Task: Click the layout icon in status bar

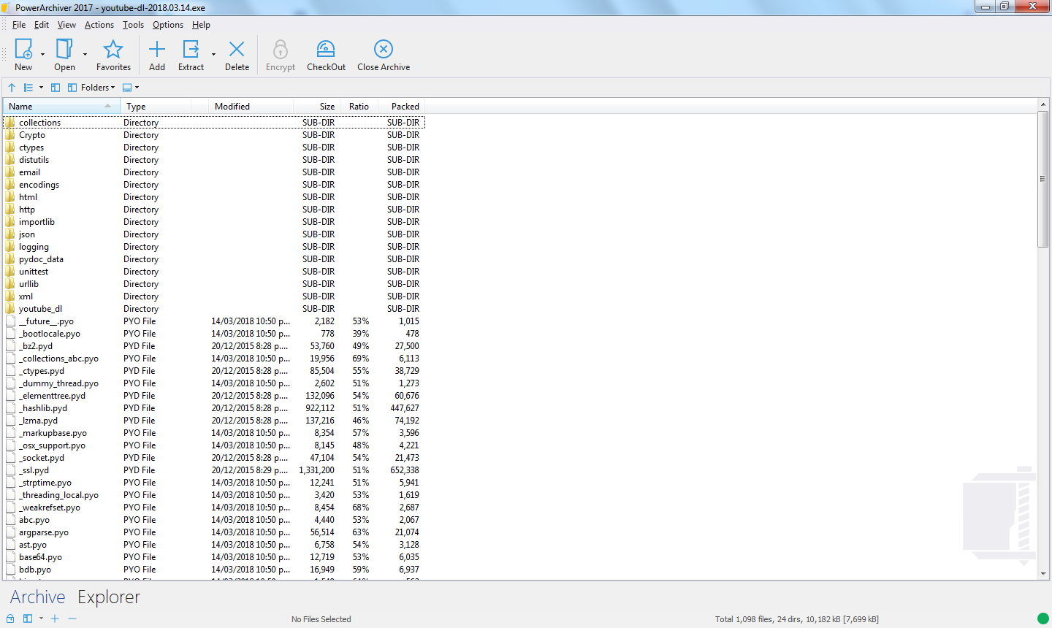Action: click(x=28, y=619)
